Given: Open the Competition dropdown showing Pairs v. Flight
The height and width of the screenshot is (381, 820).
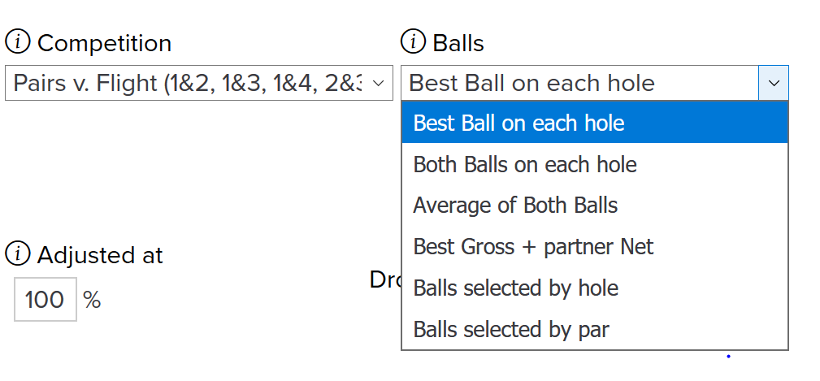Looking at the screenshot, I should tap(199, 83).
